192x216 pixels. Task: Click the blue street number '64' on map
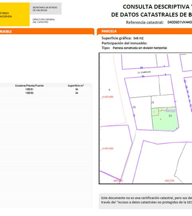point(143,76)
